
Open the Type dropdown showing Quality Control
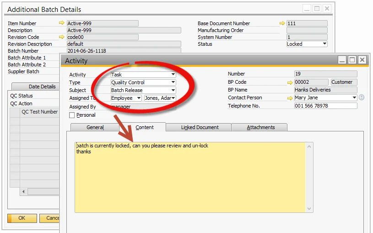[173, 82]
